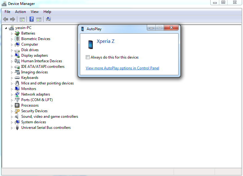Select the Batteries category icon
This screenshot has width=243, height=176.
[17, 33]
